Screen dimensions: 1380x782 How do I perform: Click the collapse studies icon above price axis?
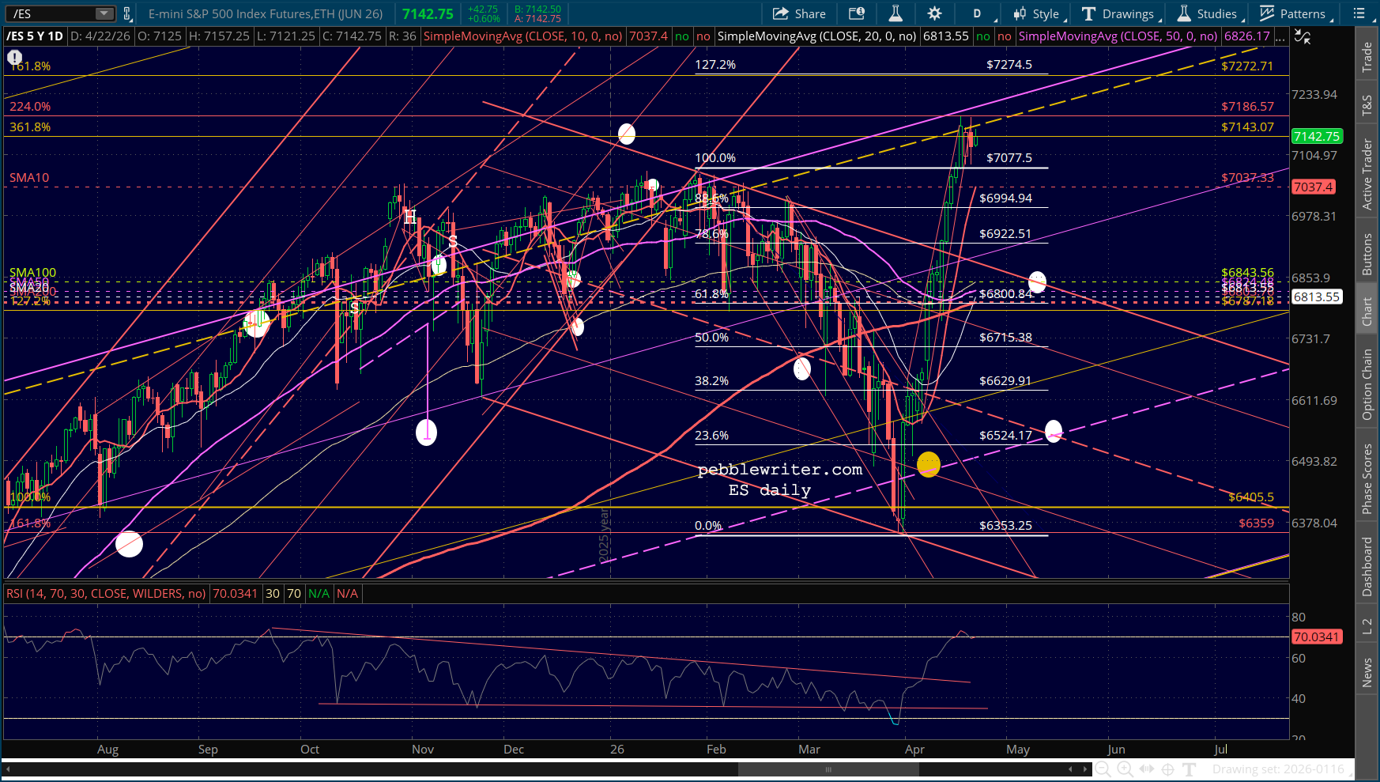tap(1303, 36)
